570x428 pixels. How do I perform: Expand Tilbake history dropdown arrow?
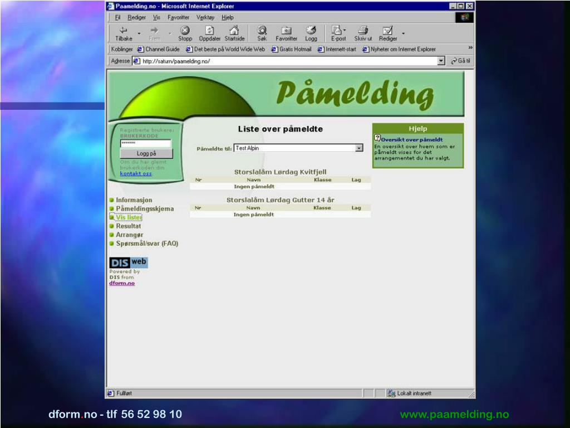(139, 33)
